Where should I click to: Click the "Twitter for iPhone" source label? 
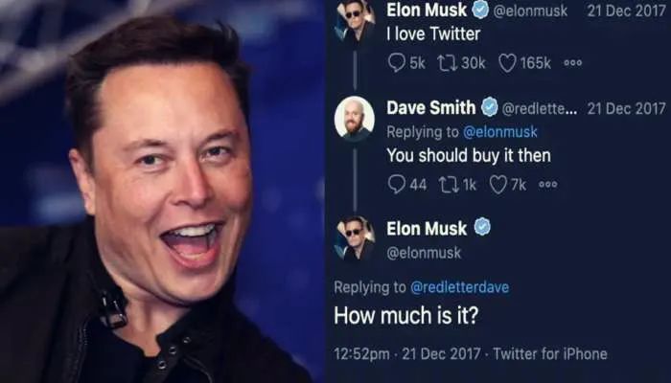(550, 354)
